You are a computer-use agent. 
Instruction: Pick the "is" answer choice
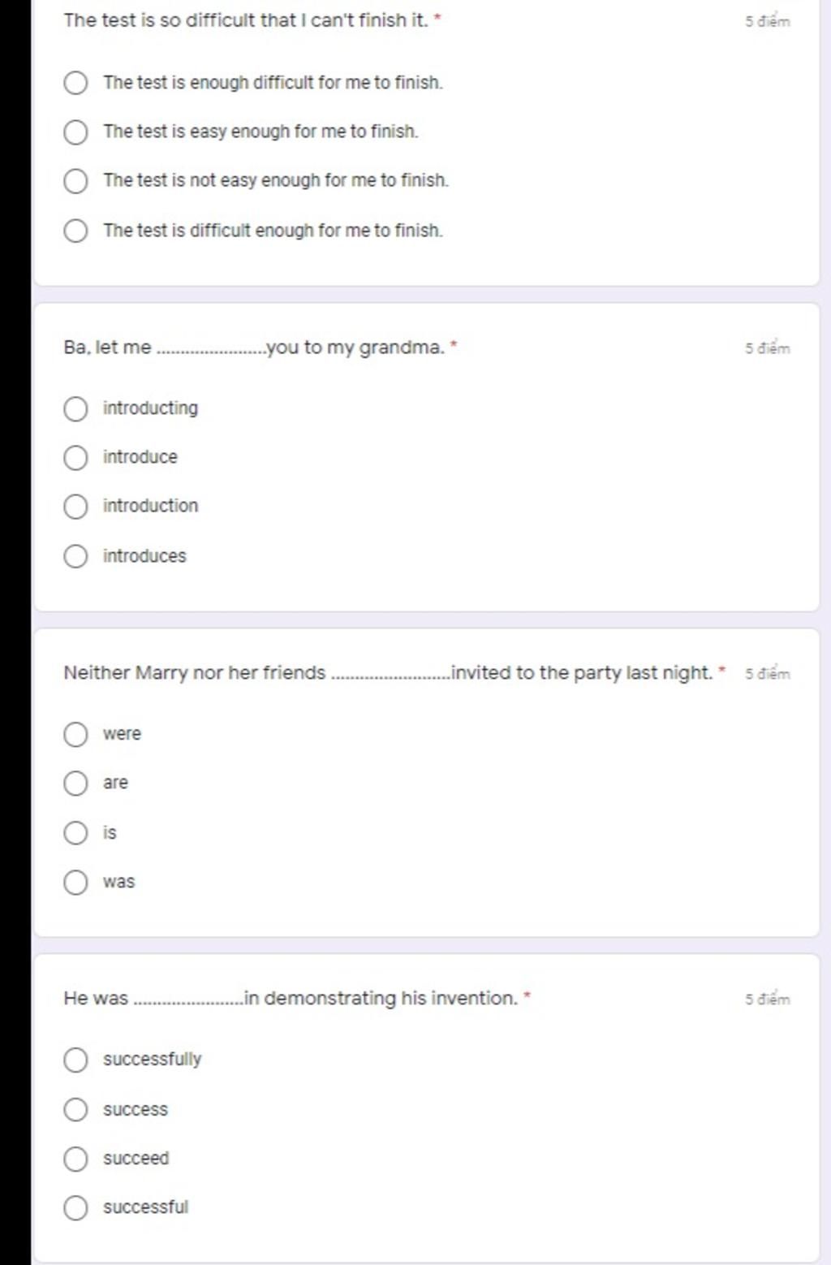coord(75,832)
